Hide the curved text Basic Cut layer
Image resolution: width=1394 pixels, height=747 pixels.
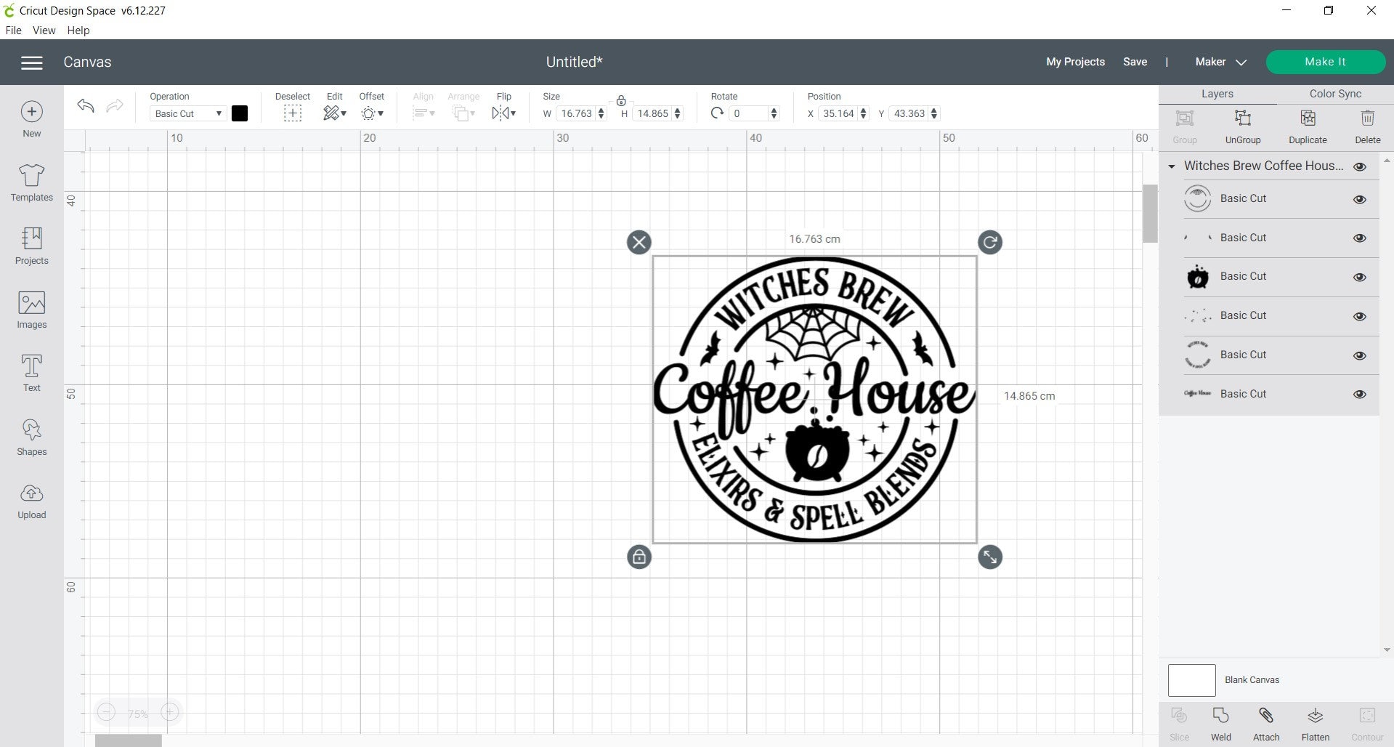[1360, 355]
